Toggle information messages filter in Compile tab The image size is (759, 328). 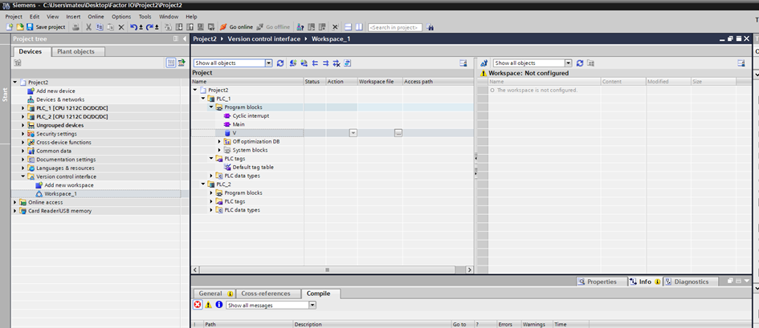218,305
